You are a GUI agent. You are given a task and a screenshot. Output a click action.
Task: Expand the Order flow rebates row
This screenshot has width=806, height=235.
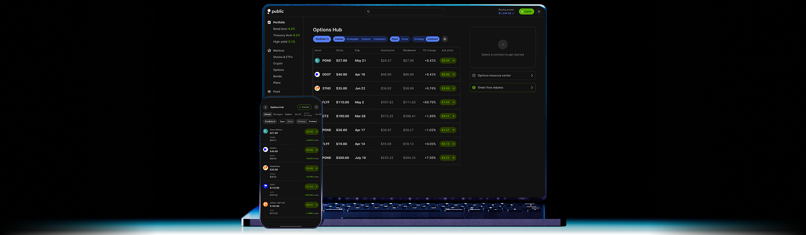[x=531, y=88]
